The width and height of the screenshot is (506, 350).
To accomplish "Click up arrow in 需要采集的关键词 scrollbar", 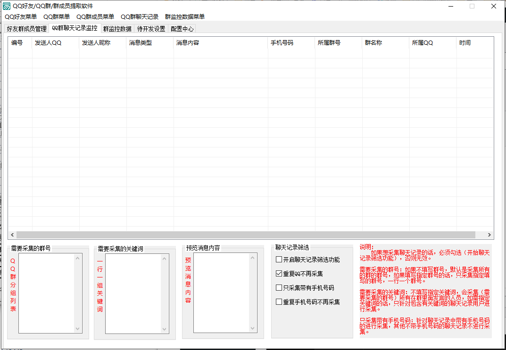I will click(x=165, y=259).
